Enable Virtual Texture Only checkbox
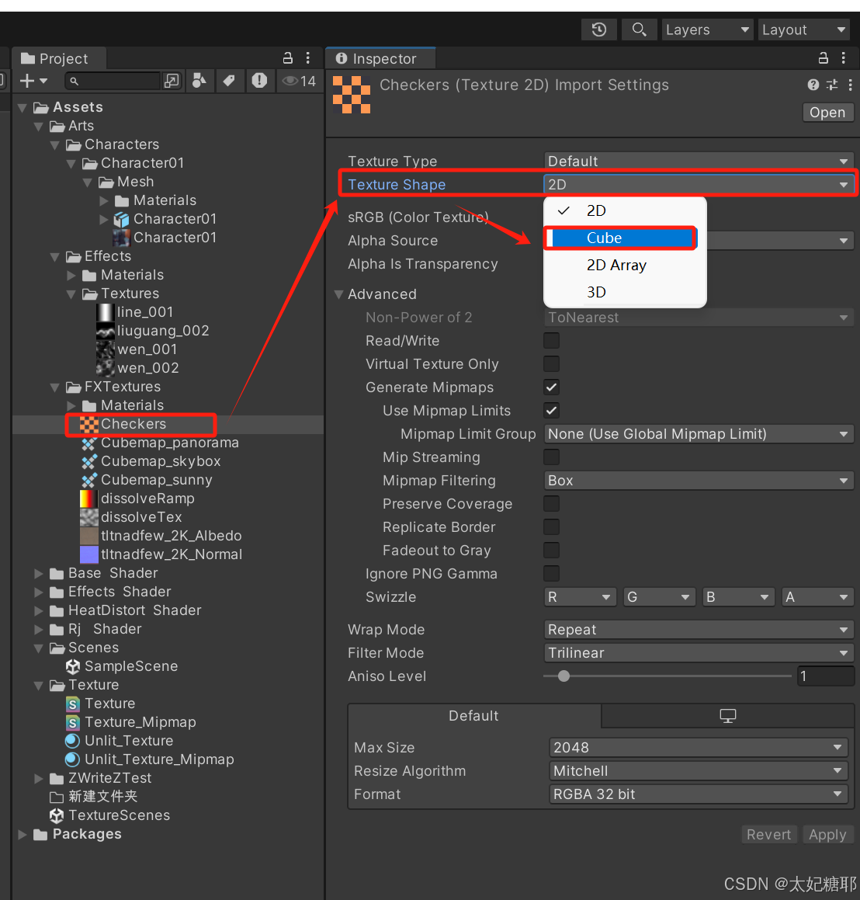 551,364
